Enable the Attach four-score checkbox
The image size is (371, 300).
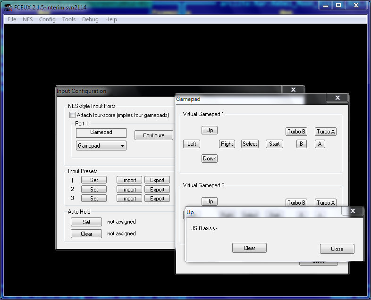coord(72,115)
